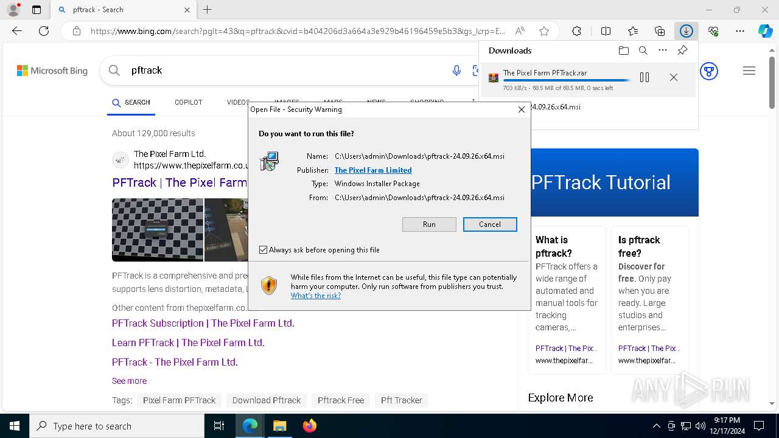Screen dimensions: 779x438
Task: Open Collections panel
Action: pyautogui.click(x=660, y=31)
